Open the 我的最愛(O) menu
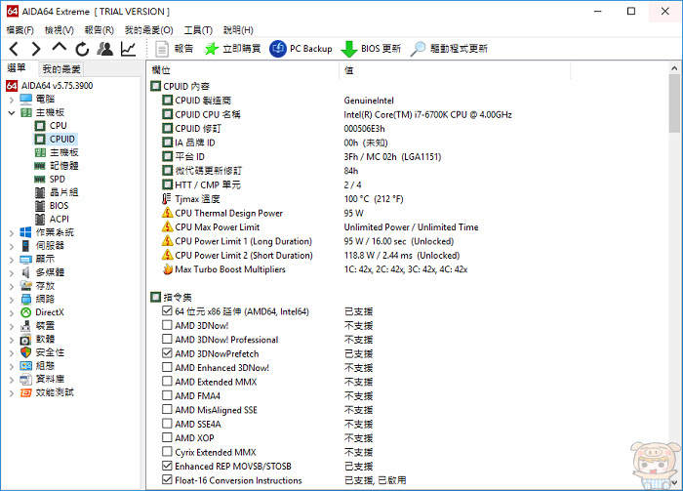 coord(148,30)
